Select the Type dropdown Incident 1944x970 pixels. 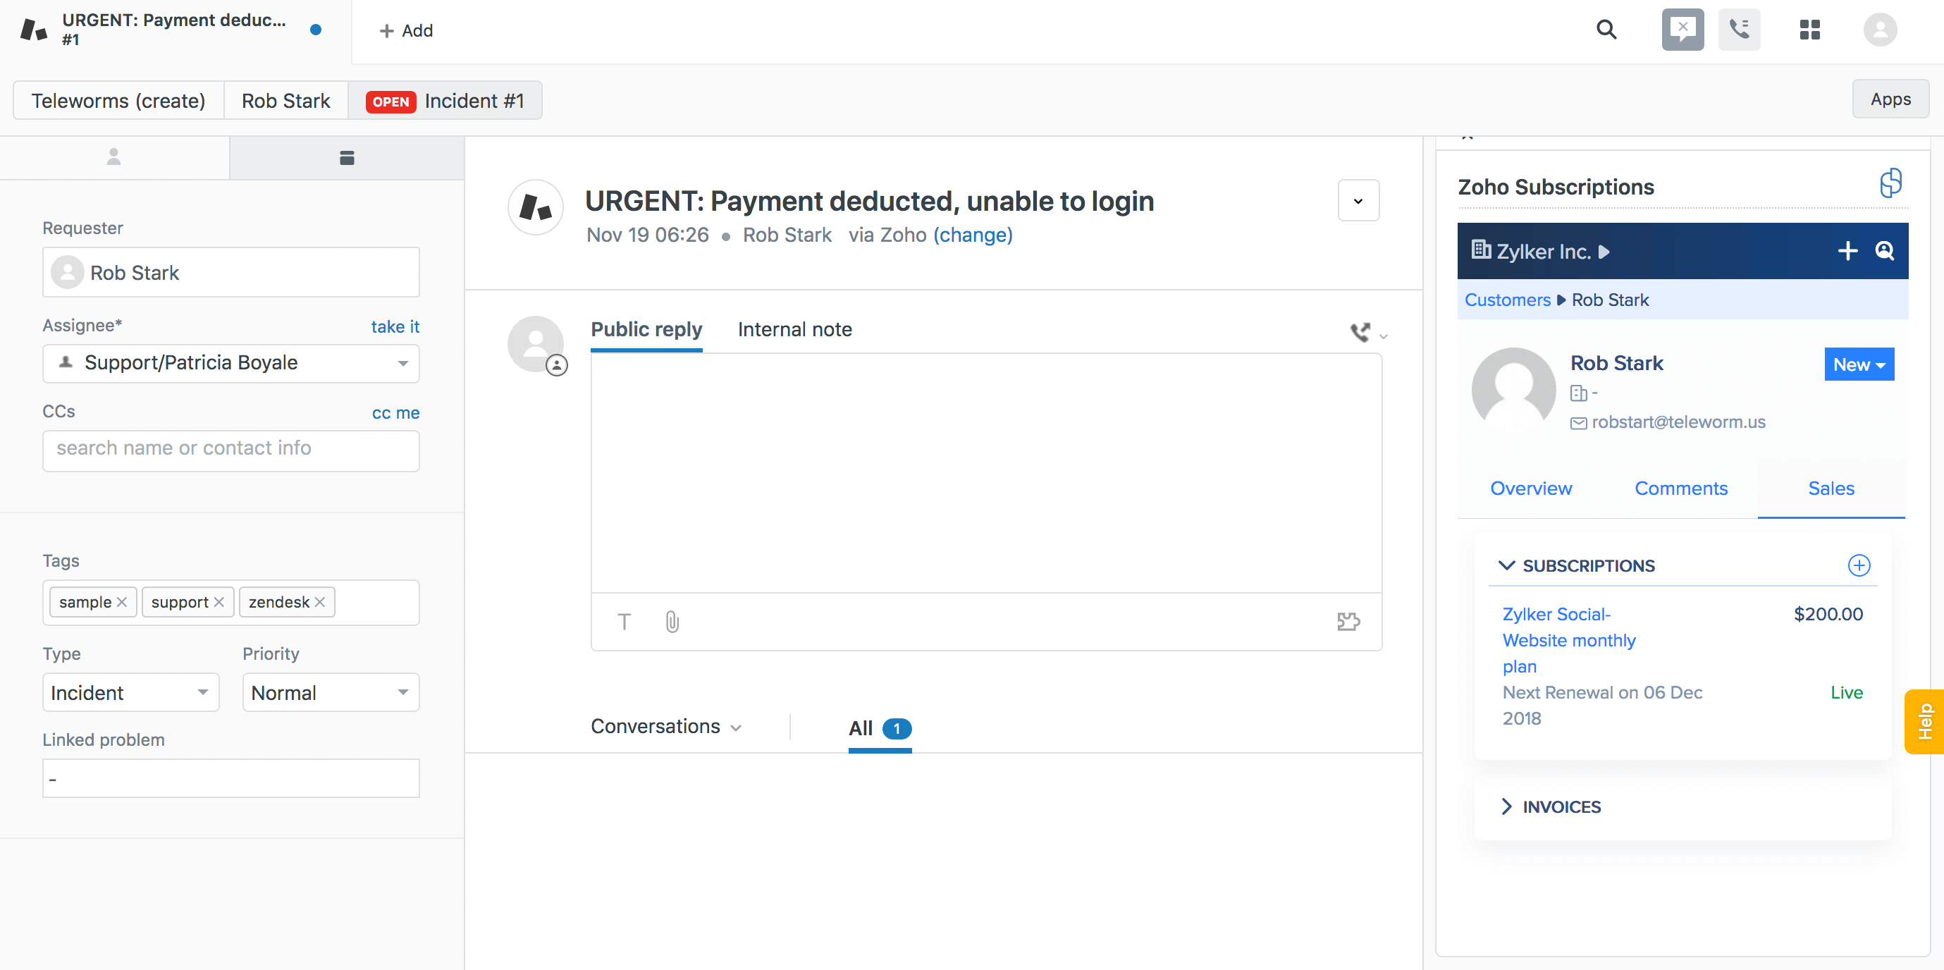(x=129, y=692)
